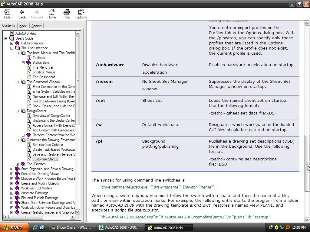Collapse the User's Guide node
Viewport: 310px width, 232px height.
tap(6, 38)
